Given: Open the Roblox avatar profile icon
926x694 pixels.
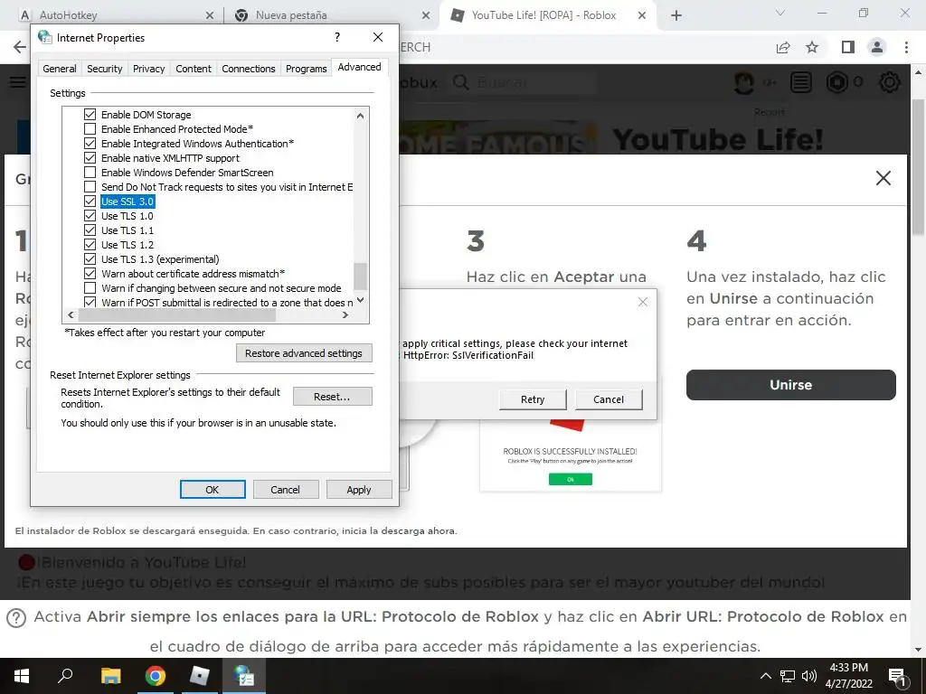Looking at the screenshot, I should (x=743, y=82).
